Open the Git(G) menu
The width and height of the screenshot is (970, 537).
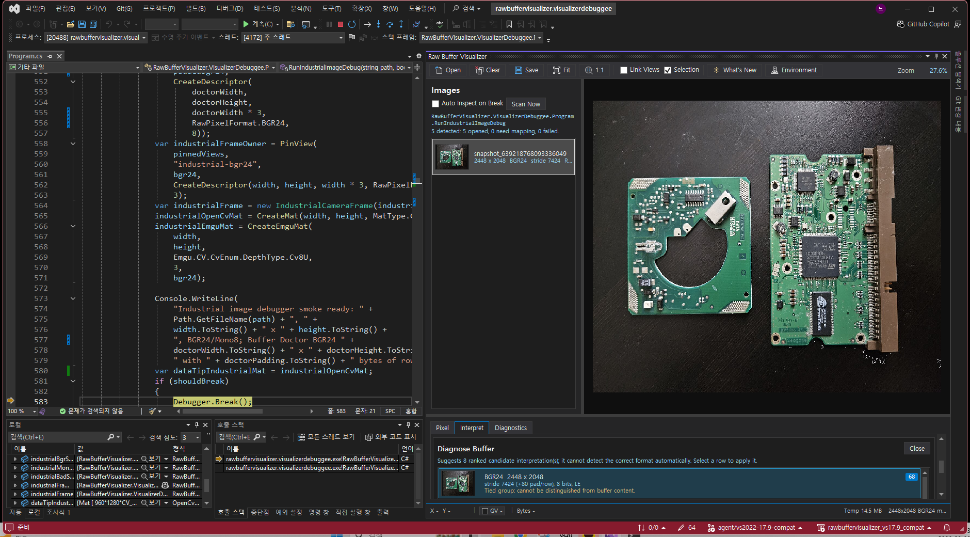(x=124, y=9)
